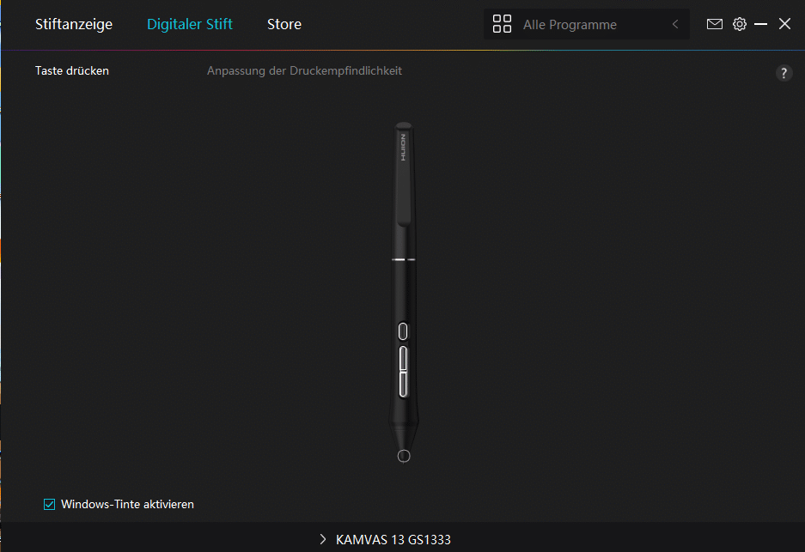Screen dimensions: 805x552
Task: Open settings with the gear icon
Action: click(740, 24)
